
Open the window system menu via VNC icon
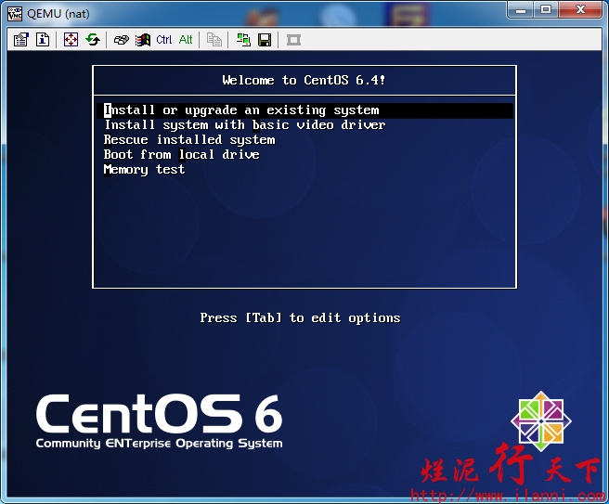14,12
